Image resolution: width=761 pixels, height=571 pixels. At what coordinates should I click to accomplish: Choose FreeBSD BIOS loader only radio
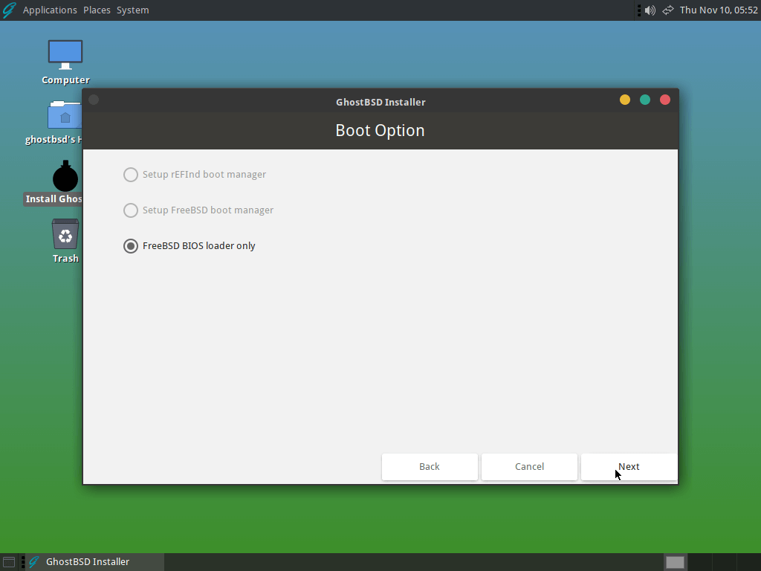click(x=190, y=245)
